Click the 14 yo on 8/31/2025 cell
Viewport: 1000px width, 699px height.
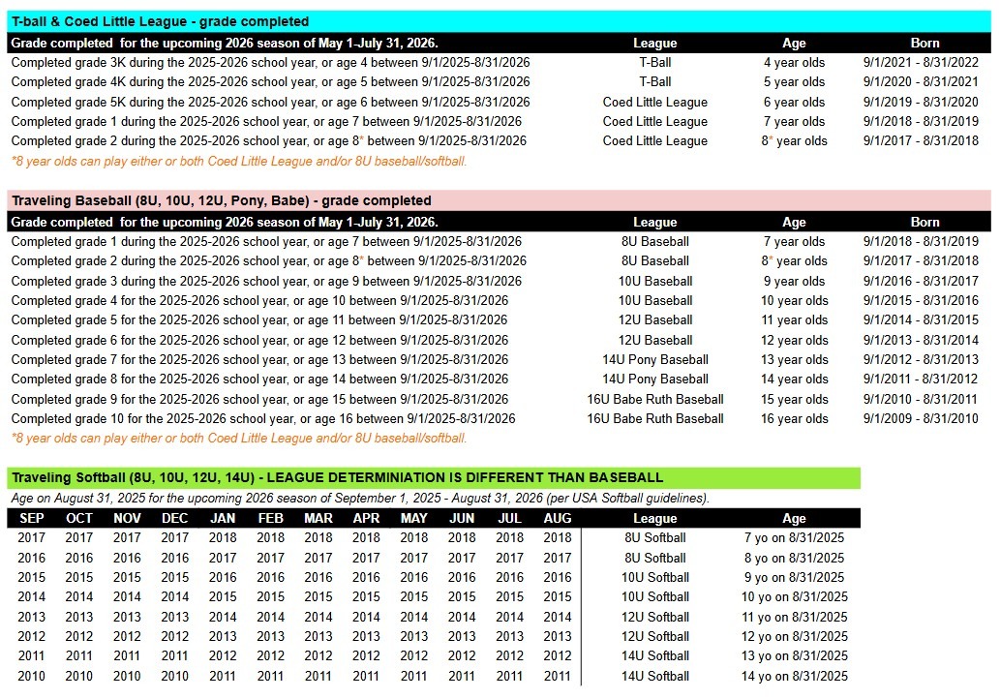[x=794, y=677]
